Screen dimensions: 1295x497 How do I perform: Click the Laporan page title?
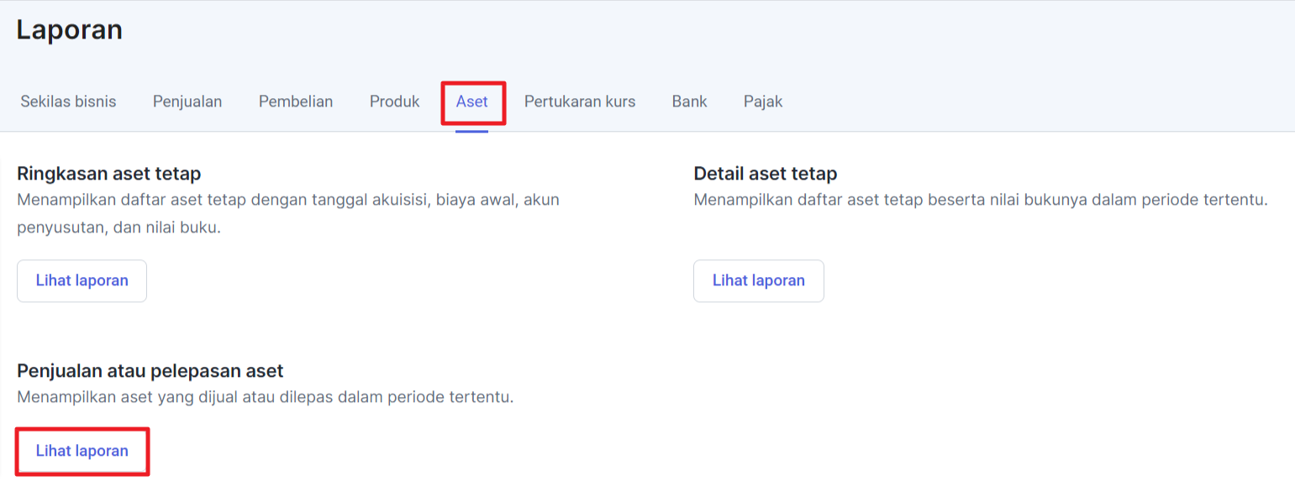(x=70, y=30)
